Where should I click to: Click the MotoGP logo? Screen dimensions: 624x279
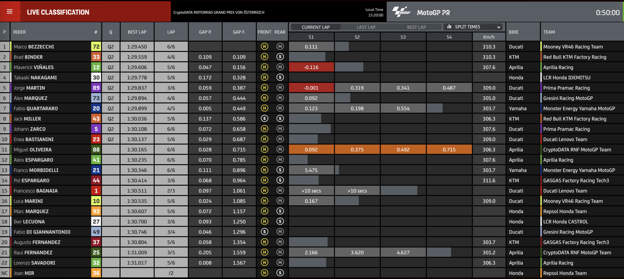point(401,12)
